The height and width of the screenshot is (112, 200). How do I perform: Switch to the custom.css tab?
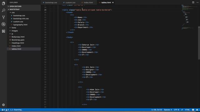(69, 2)
